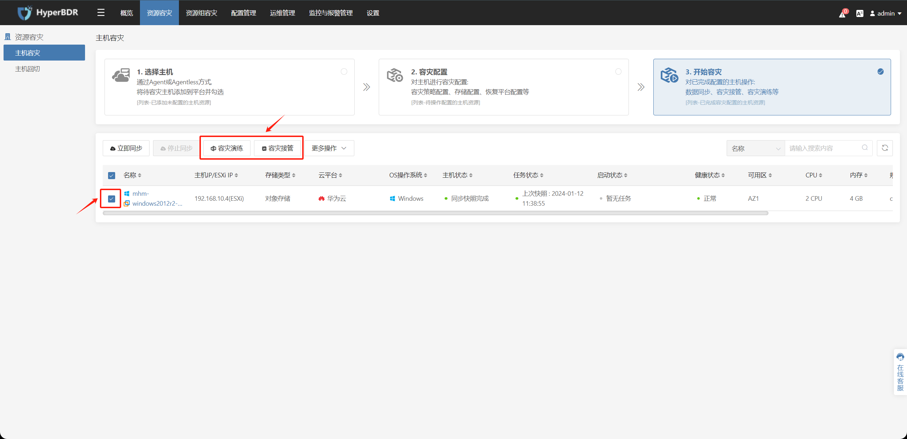The width and height of the screenshot is (907, 439).
Task: Click the Windows icon before mhm- host name
Action: click(127, 193)
